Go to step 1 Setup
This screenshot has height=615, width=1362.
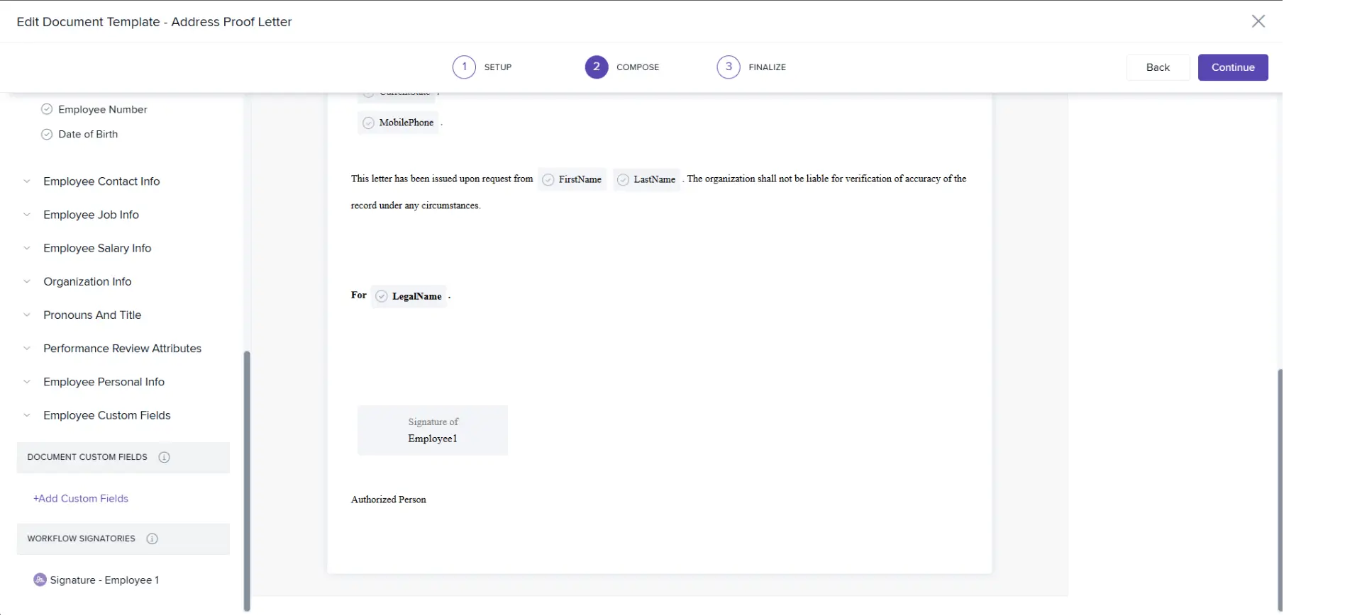coord(464,67)
